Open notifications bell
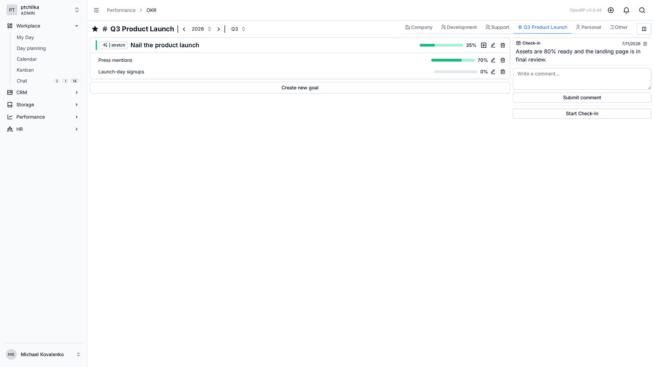The height and width of the screenshot is (367, 654). click(x=626, y=10)
